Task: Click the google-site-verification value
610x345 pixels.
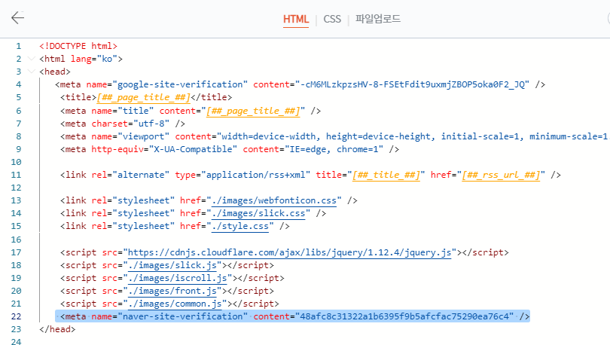Action: coord(180,84)
